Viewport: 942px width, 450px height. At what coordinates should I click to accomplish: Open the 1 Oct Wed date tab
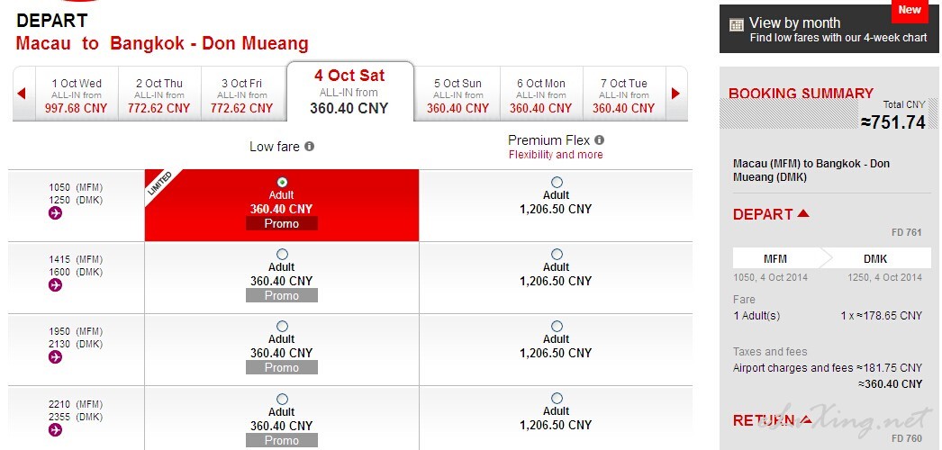(77, 95)
